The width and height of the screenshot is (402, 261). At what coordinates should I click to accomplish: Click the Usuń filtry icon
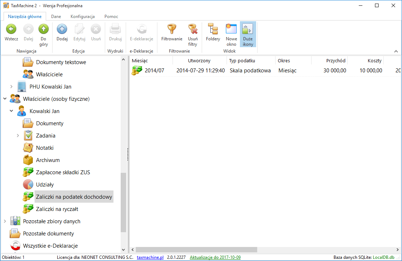pyautogui.click(x=193, y=30)
